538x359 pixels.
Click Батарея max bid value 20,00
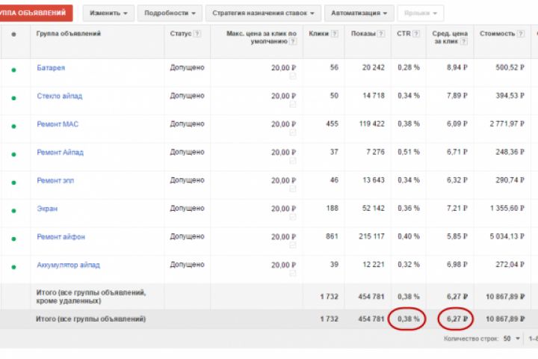coord(282,67)
